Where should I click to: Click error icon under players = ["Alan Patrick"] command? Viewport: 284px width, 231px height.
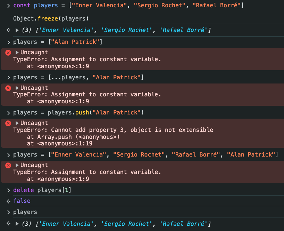point(8,53)
